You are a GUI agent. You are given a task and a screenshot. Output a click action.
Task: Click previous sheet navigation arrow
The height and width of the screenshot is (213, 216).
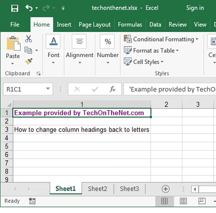[15, 189]
